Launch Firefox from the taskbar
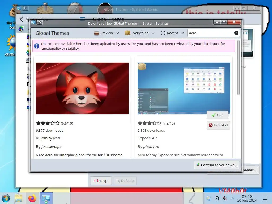 (32, 198)
